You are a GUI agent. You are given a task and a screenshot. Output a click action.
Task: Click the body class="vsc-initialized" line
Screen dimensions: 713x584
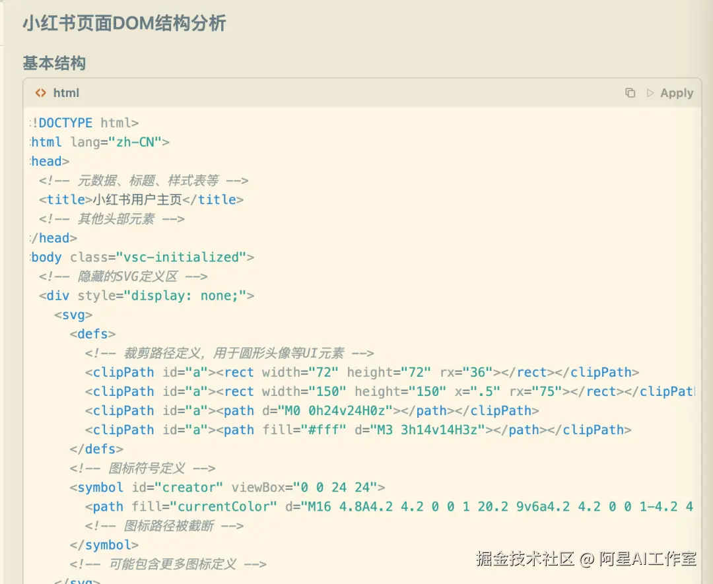point(143,257)
